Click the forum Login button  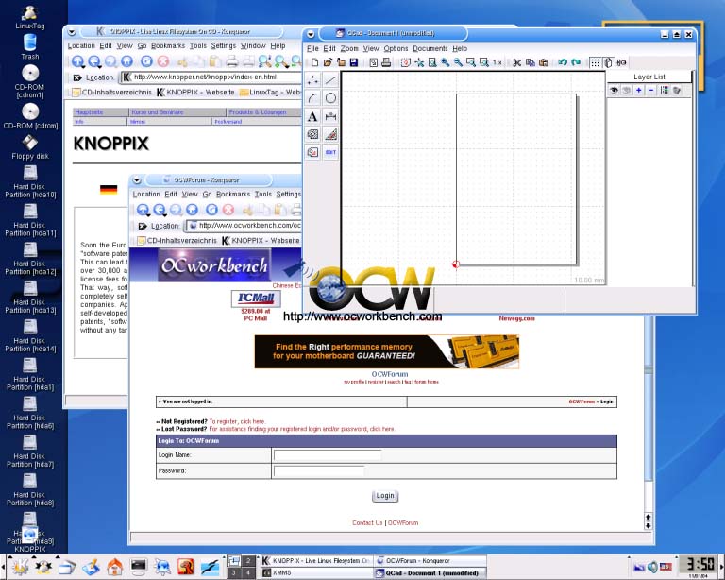pyautogui.click(x=385, y=496)
